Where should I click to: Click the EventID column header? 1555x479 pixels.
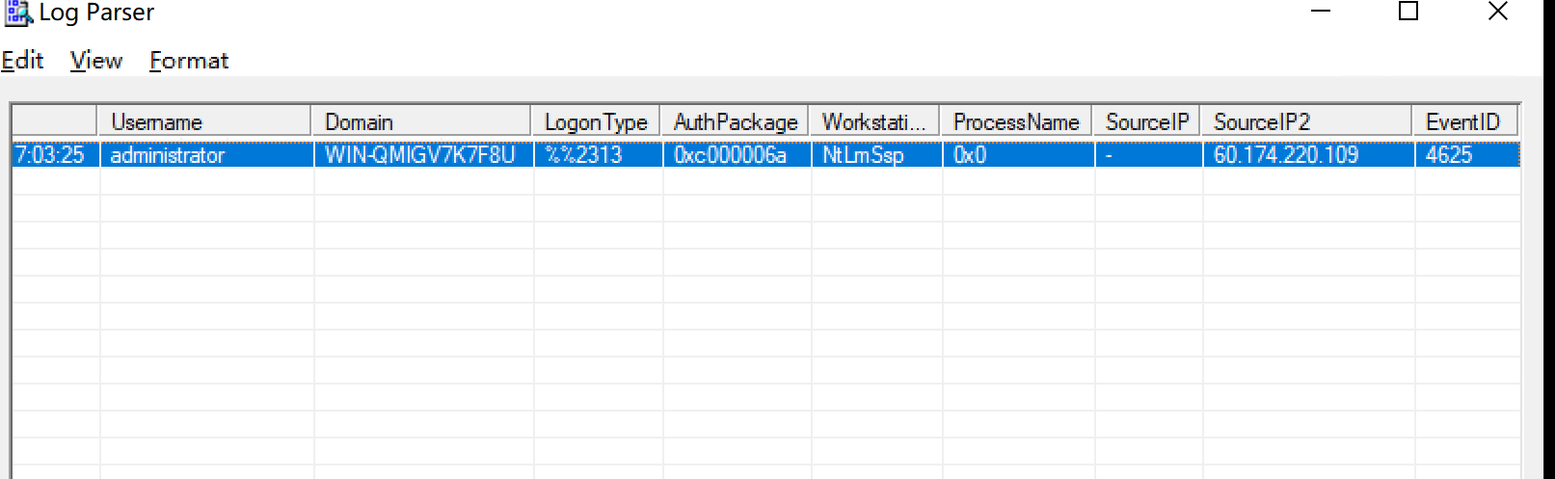[x=1463, y=121]
